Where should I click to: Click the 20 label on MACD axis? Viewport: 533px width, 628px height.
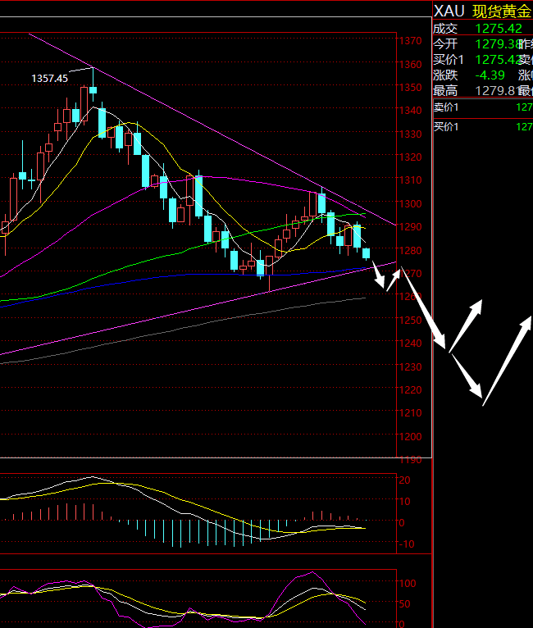pos(404,480)
